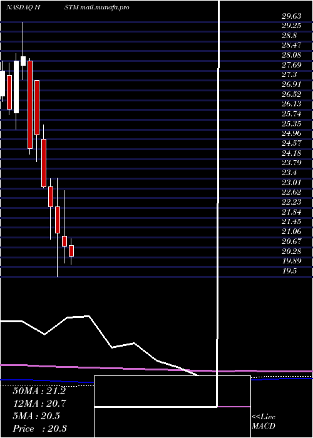The height and width of the screenshot is (438, 313).
Task: Click the <<Live MACD label
Action: click(264, 422)
